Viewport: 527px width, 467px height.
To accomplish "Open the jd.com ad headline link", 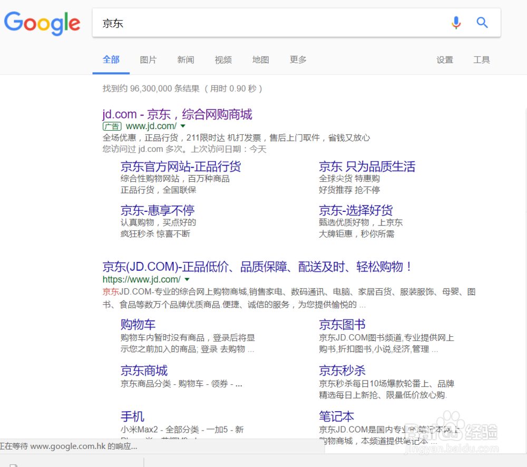I will tap(178, 114).
